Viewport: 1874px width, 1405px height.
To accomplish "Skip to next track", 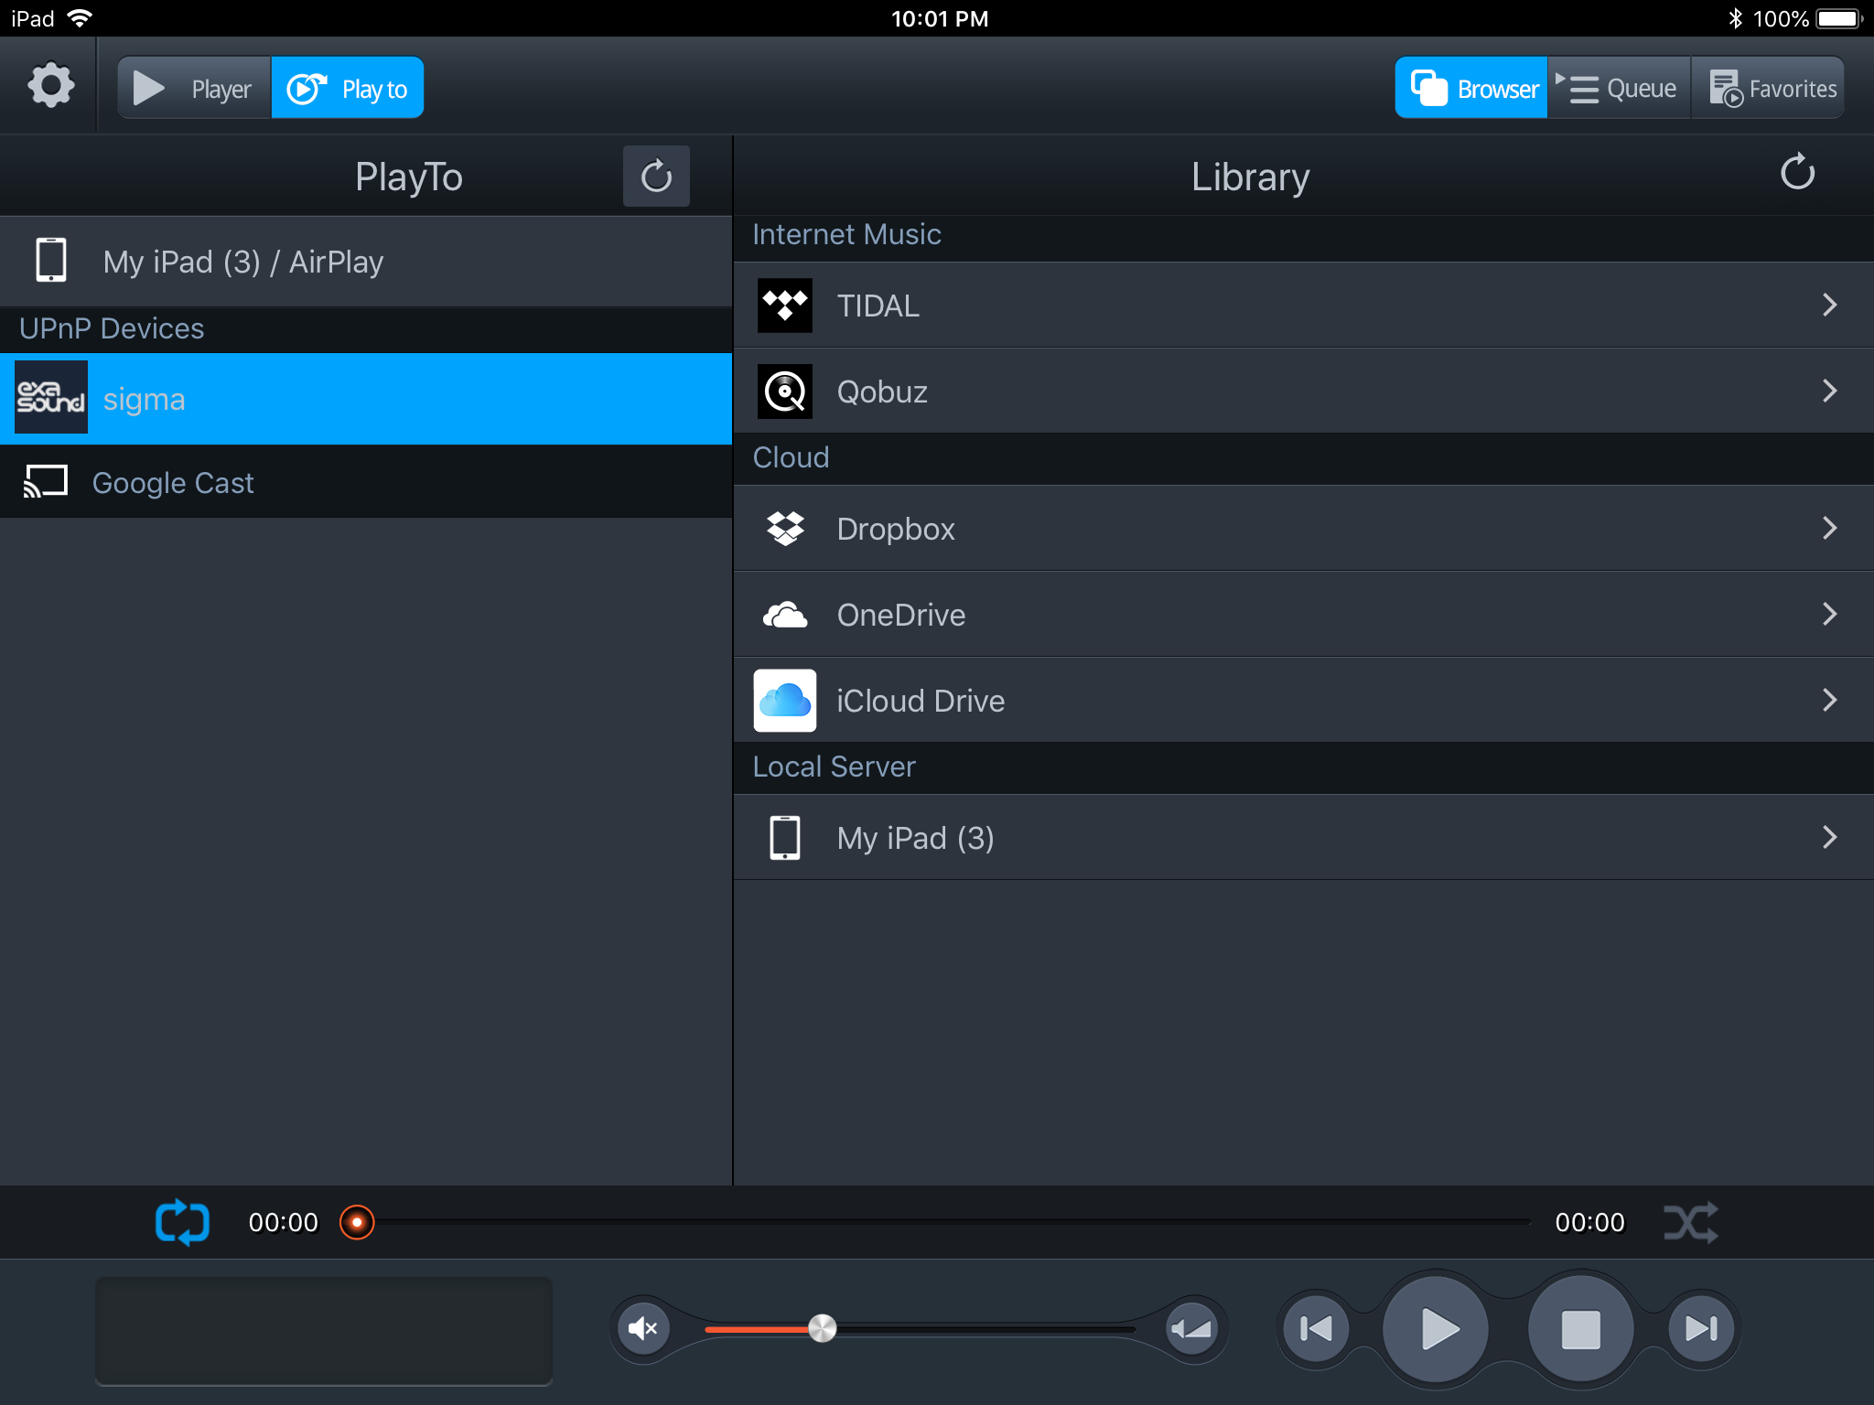I will [1700, 1328].
